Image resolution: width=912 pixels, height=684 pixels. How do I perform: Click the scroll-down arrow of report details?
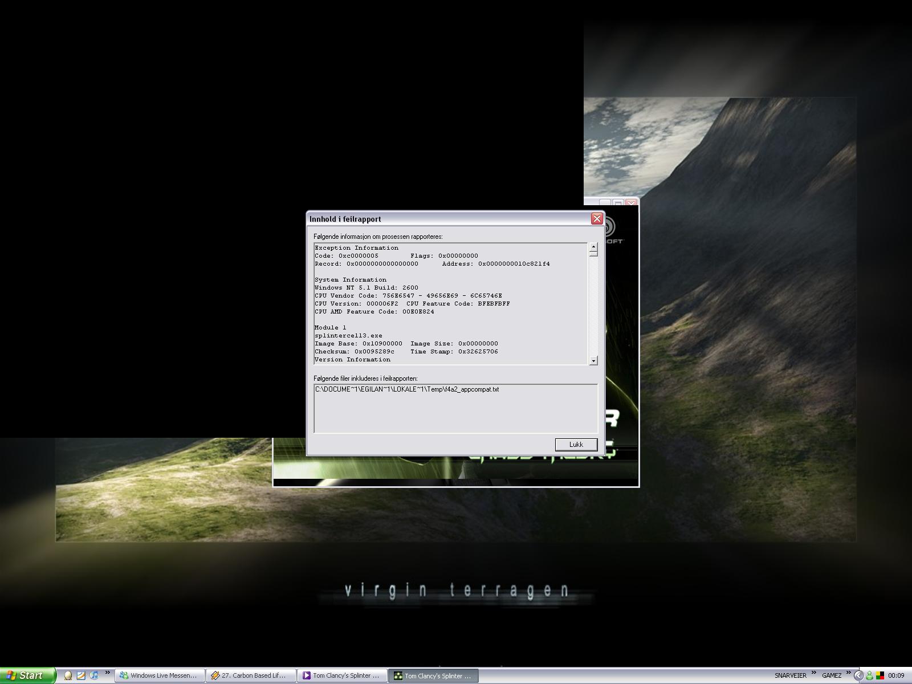tap(593, 360)
